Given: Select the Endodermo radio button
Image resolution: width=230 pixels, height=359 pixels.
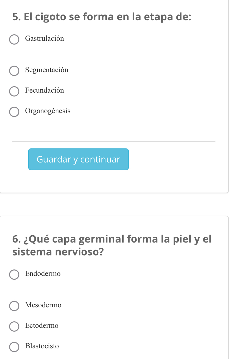Looking at the screenshot, I should click(x=14, y=274).
